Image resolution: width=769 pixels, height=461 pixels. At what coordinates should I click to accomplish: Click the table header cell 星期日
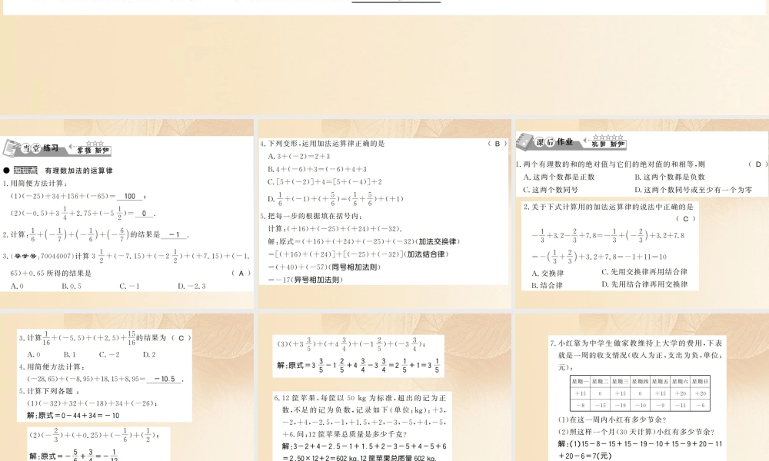[700, 381]
